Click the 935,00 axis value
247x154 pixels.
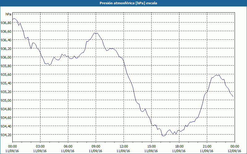pos(6,100)
